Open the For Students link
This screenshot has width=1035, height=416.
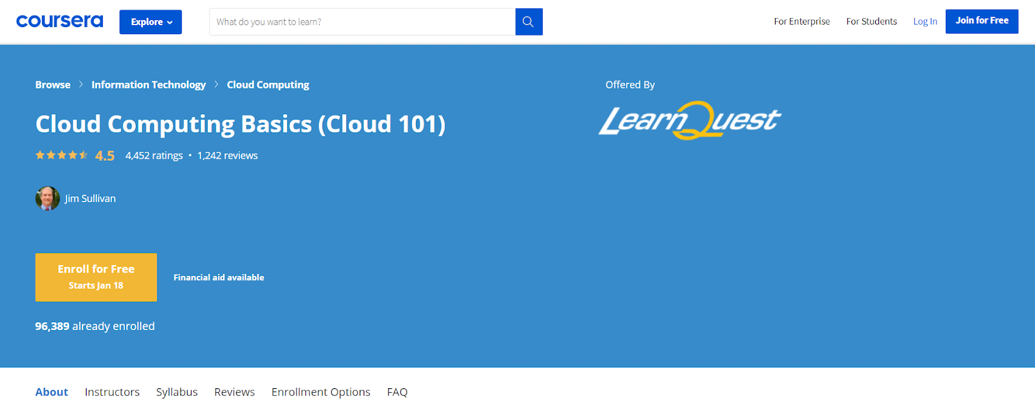click(871, 21)
